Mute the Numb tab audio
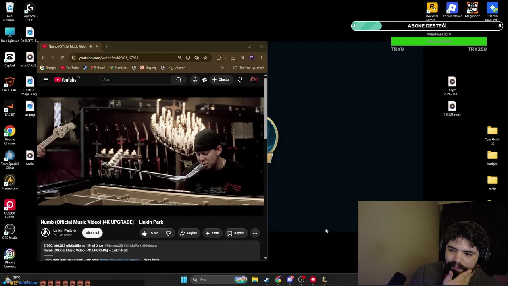Image resolution: width=508 pixels, height=286 pixels. pos(91,46)
